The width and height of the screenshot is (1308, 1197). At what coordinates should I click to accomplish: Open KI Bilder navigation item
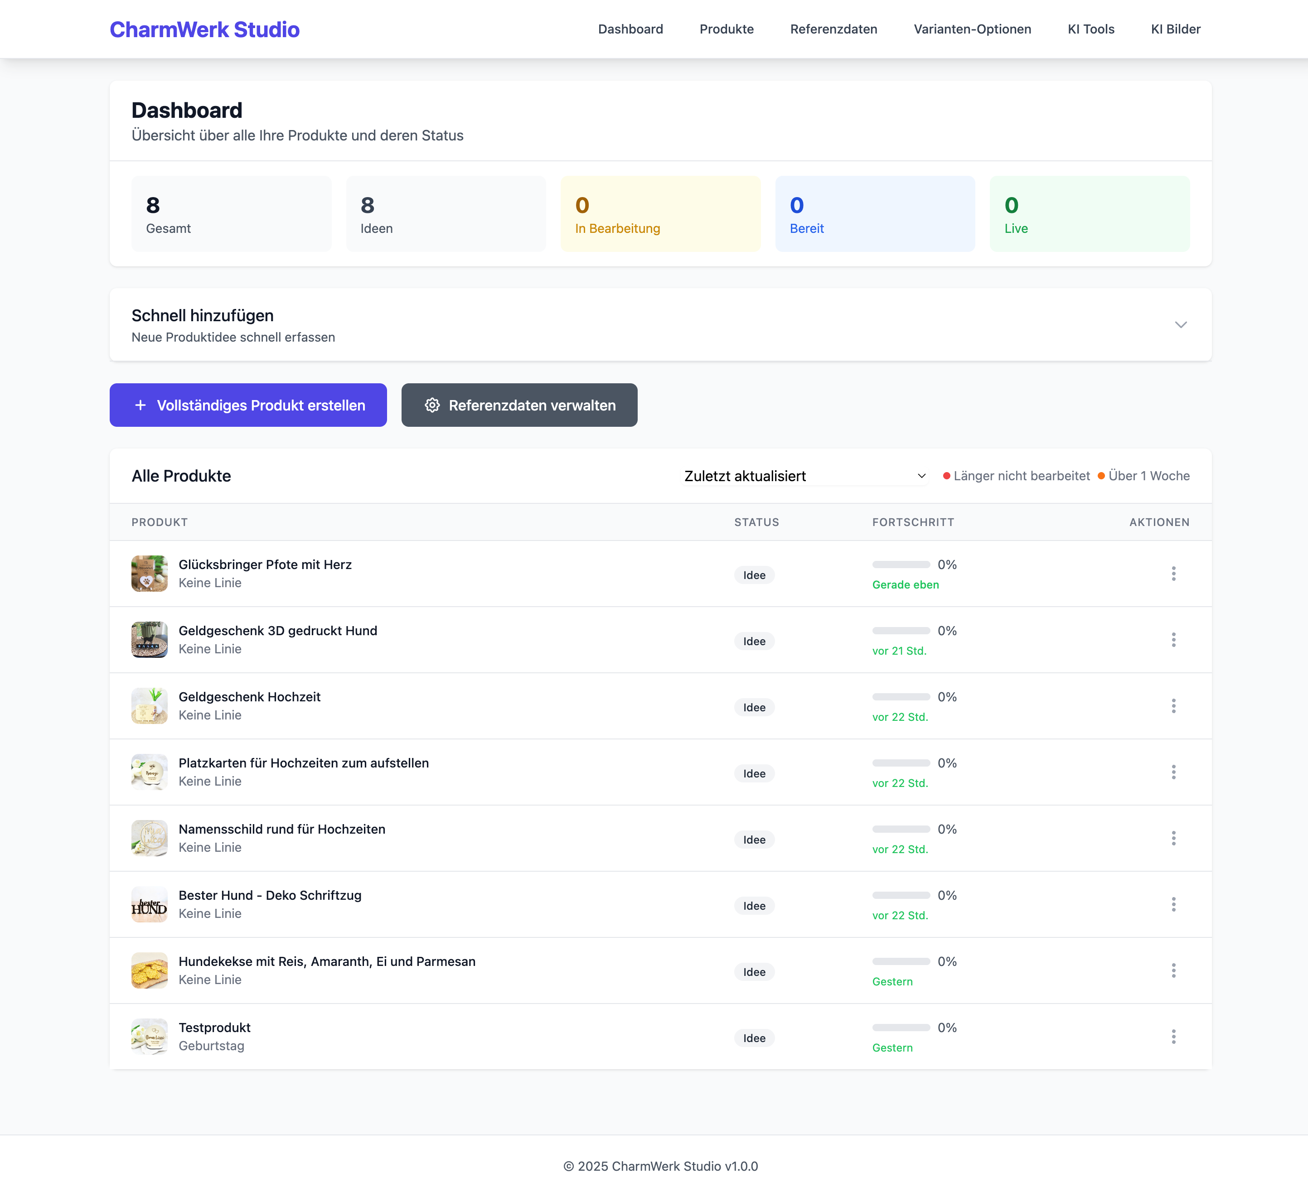1175,29
